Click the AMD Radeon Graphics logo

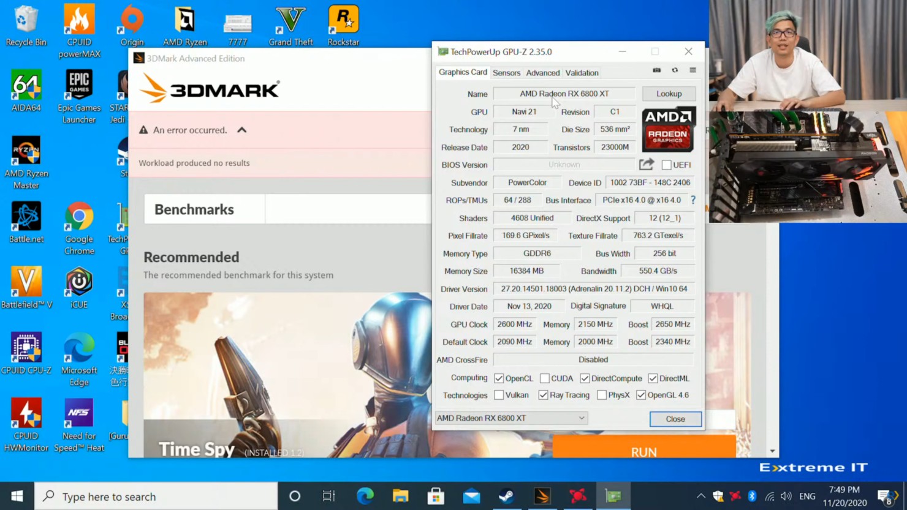pyautogui.click(x=669, y=130)
